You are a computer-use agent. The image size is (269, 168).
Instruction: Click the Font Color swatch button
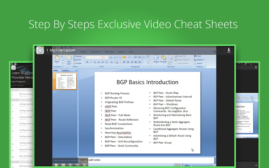[x=117, y=62]
